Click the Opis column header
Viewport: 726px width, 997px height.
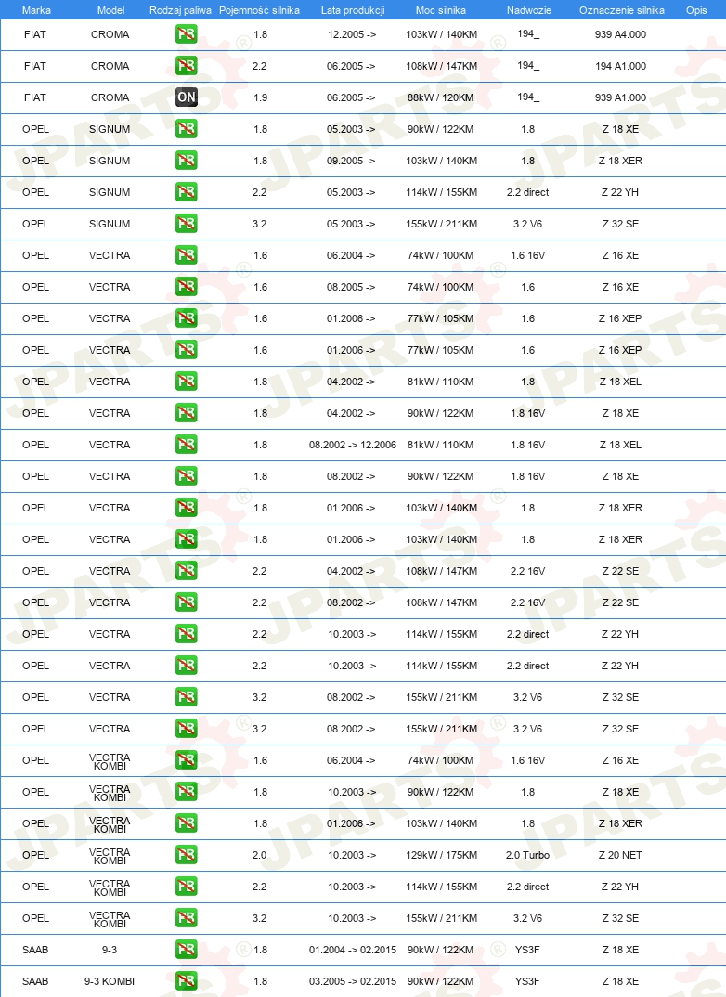[696, 10]
